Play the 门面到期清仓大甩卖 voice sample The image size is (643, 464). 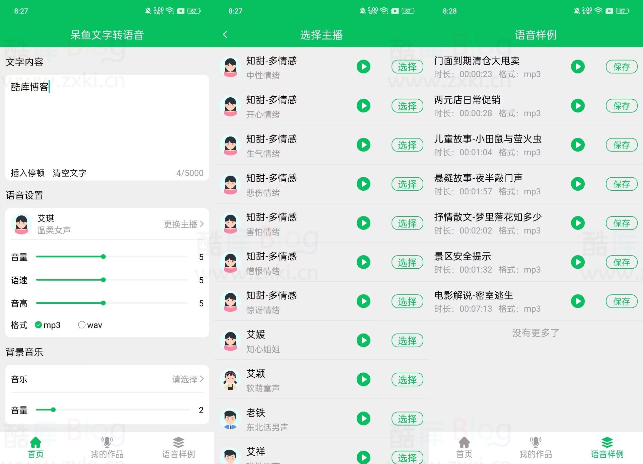tap(578, 67)
